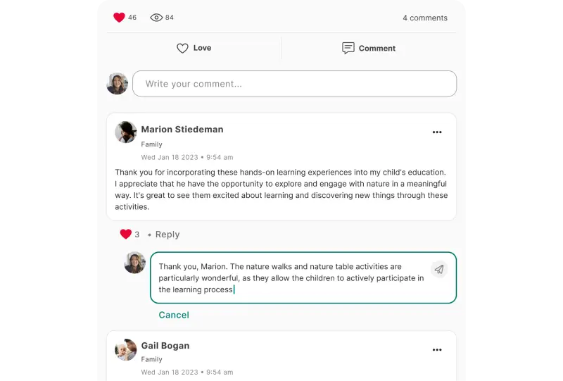Open Marion Stiedeman's profile picture
The width and height of the screenshot is (563, 381).
coord(126,132)
